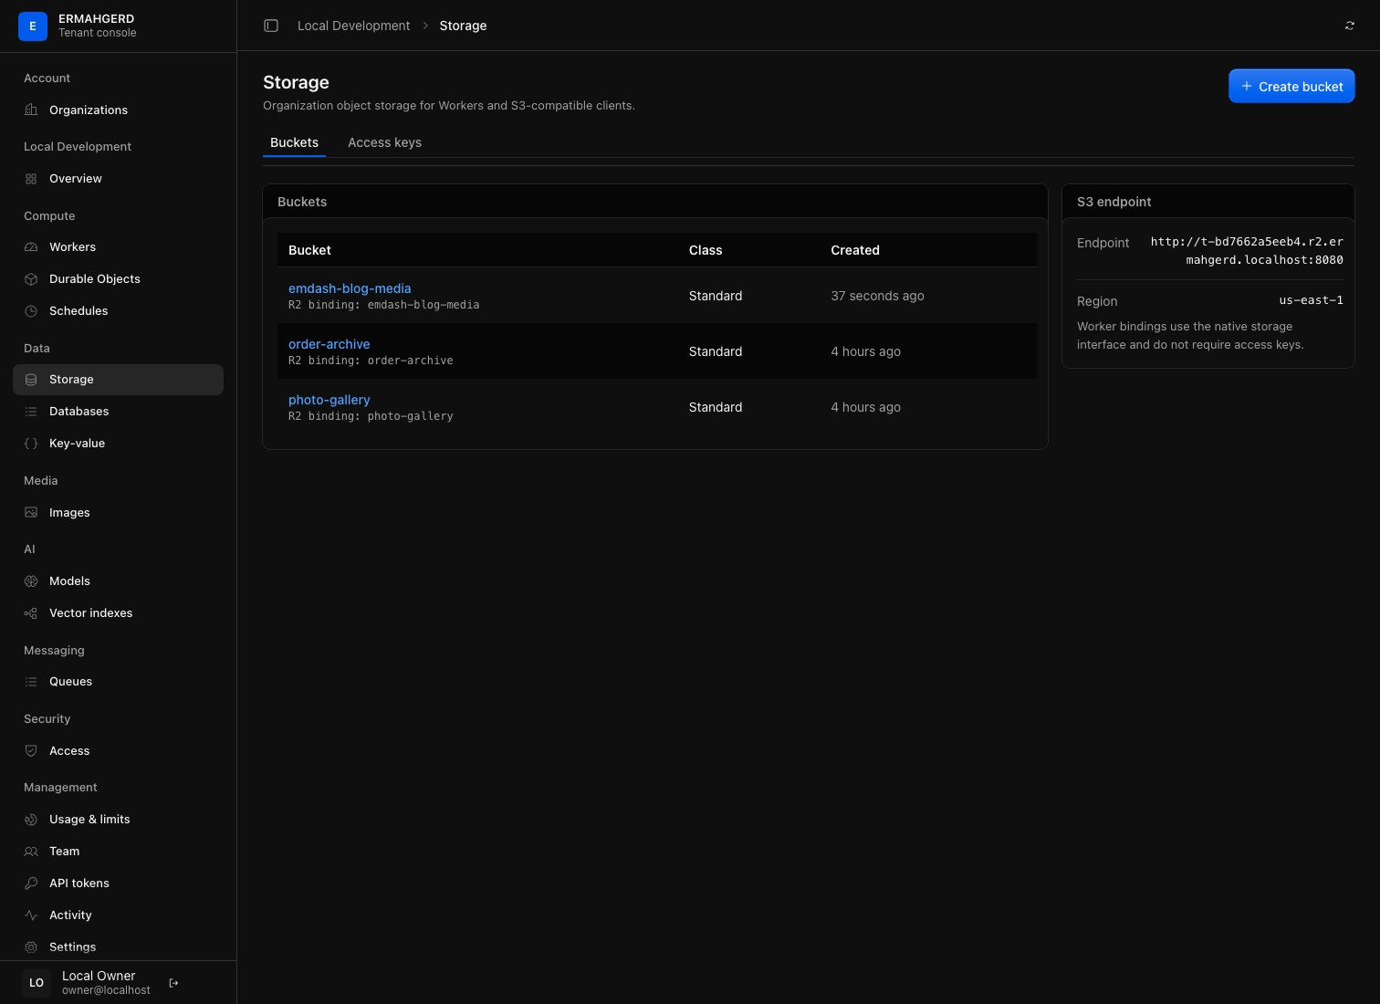Click the Workers cloud icon
This screenshot has height=1004, width=1380.
click(x=31, y=247)
